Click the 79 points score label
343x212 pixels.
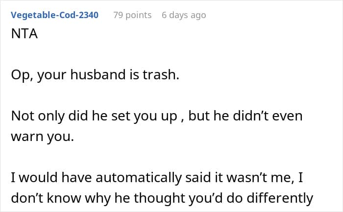[x=132, y=15]
